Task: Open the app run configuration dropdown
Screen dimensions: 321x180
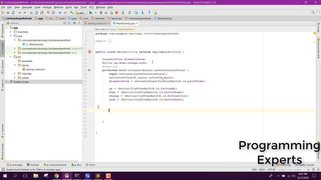Action: click(x=81, y=13)
